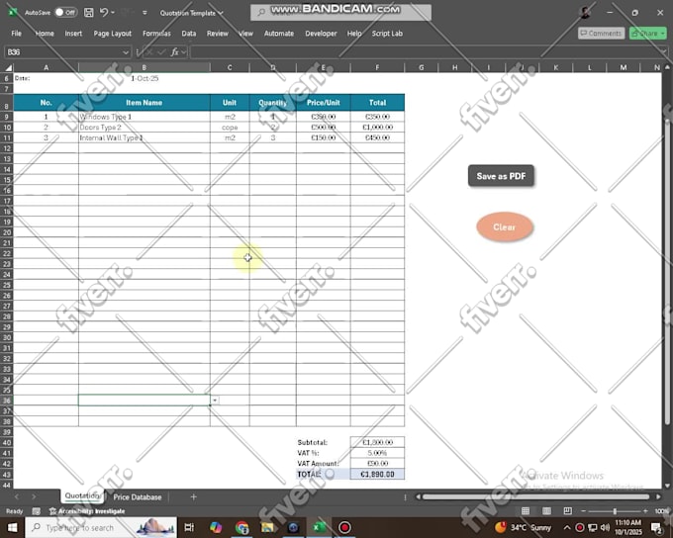
Task: Open the Windows Start menu
Action: 12,527
